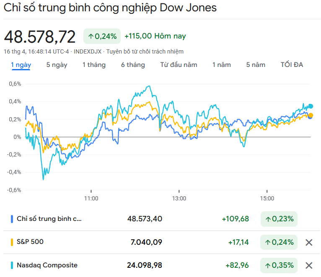This screenshot has width=321, height=277.
Task: Show the TỐI ĐA full history range
Action: (292, 65)
